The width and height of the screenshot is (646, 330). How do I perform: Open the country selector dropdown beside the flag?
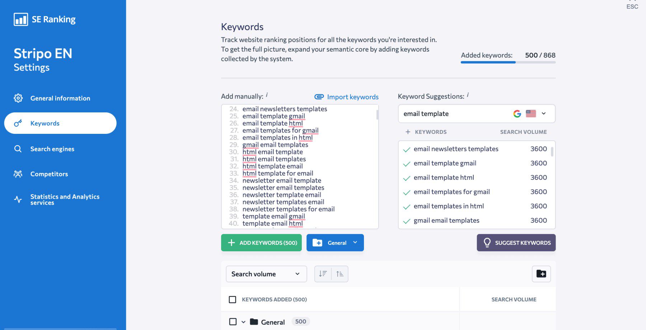[x=543, y=113]
